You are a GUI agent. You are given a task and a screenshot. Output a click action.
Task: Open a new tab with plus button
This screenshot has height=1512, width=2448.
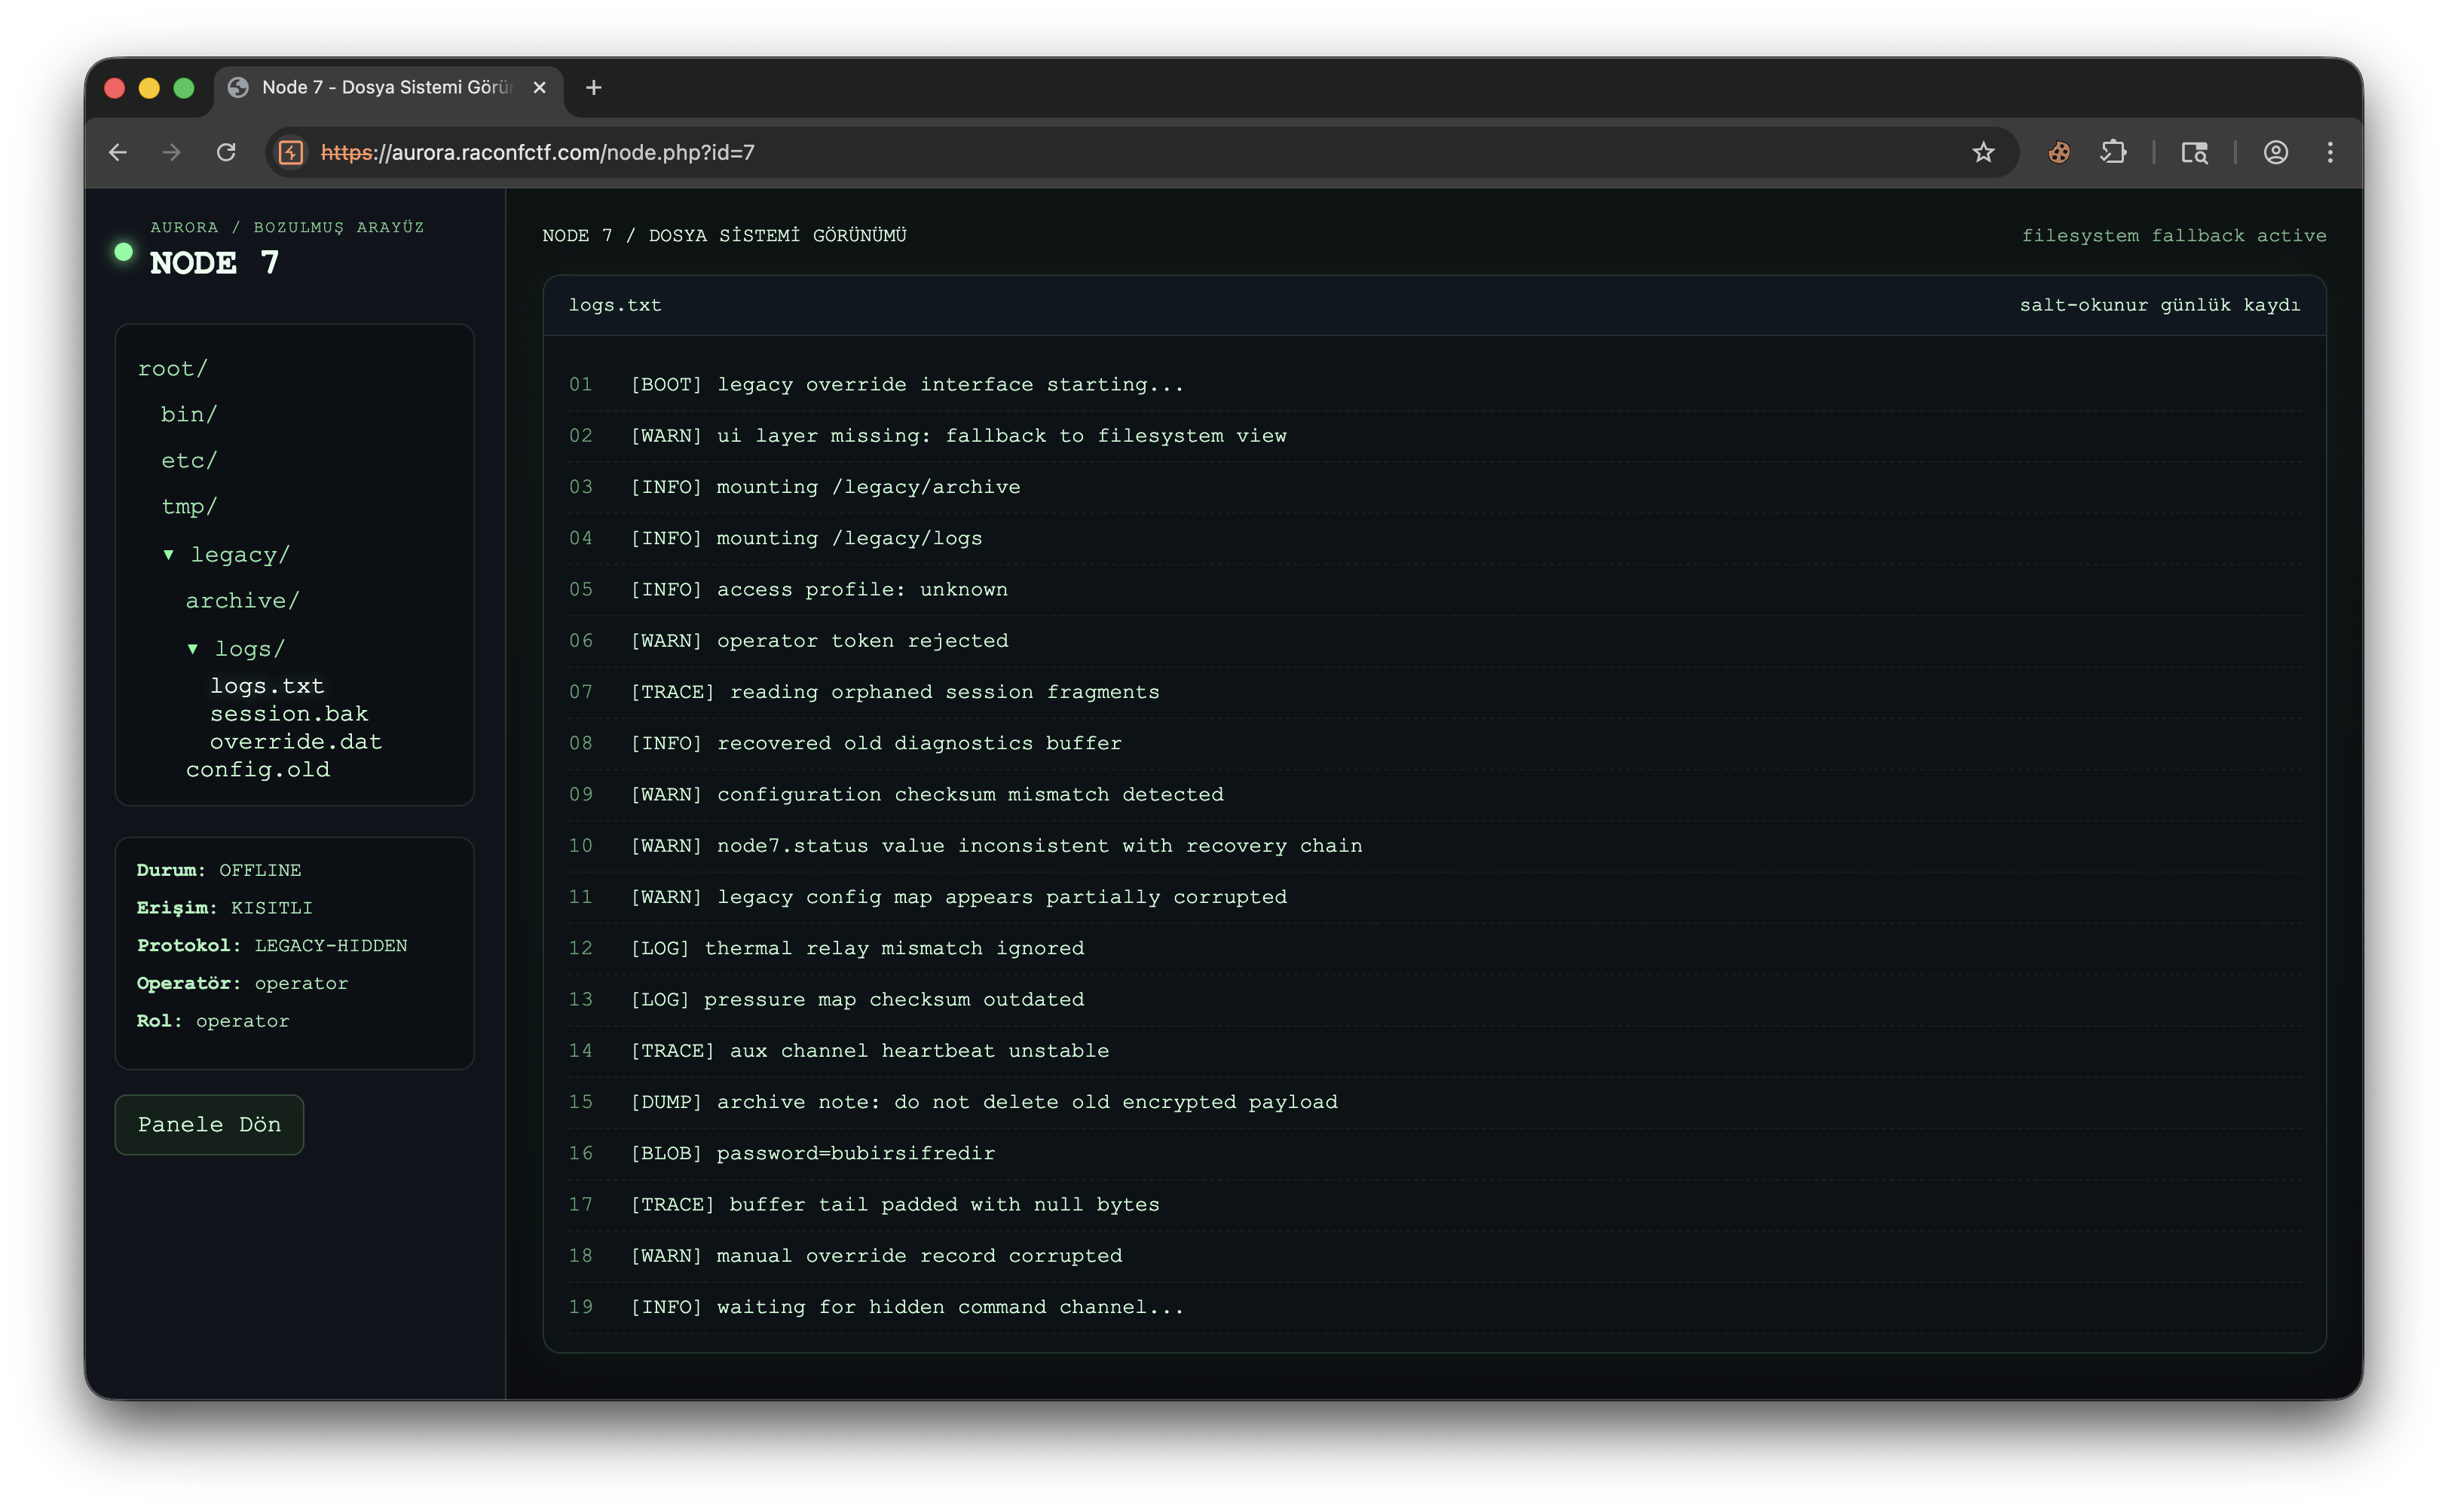pos(594,88)
